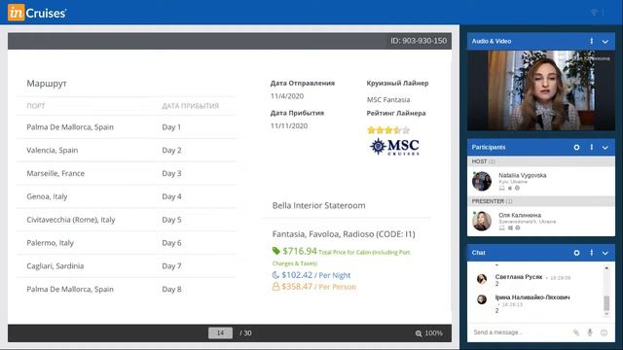623x350 pixels.
Task: Click Nataliia Vygovska's computer device icon
Action: click(501, 188)
